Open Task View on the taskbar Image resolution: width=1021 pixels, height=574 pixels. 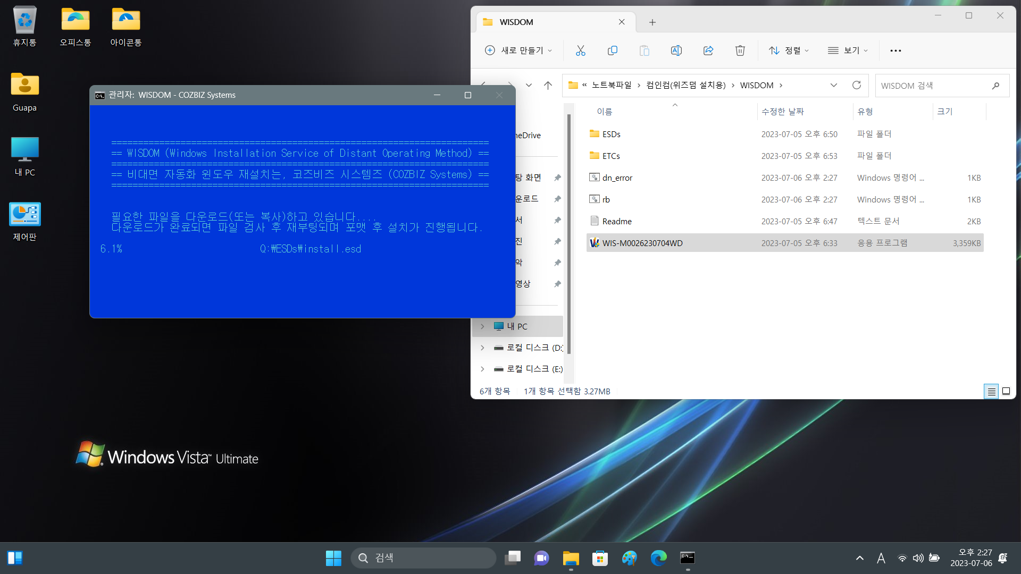click(513, 558)
